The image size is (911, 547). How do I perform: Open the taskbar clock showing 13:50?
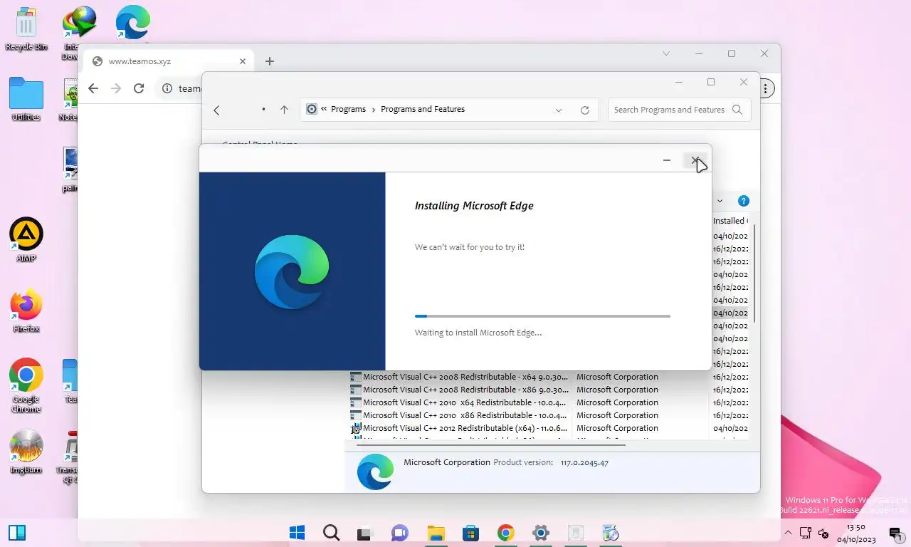[856, 533]
